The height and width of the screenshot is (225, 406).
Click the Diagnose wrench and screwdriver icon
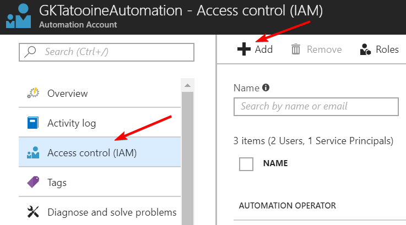coord(33,212)
